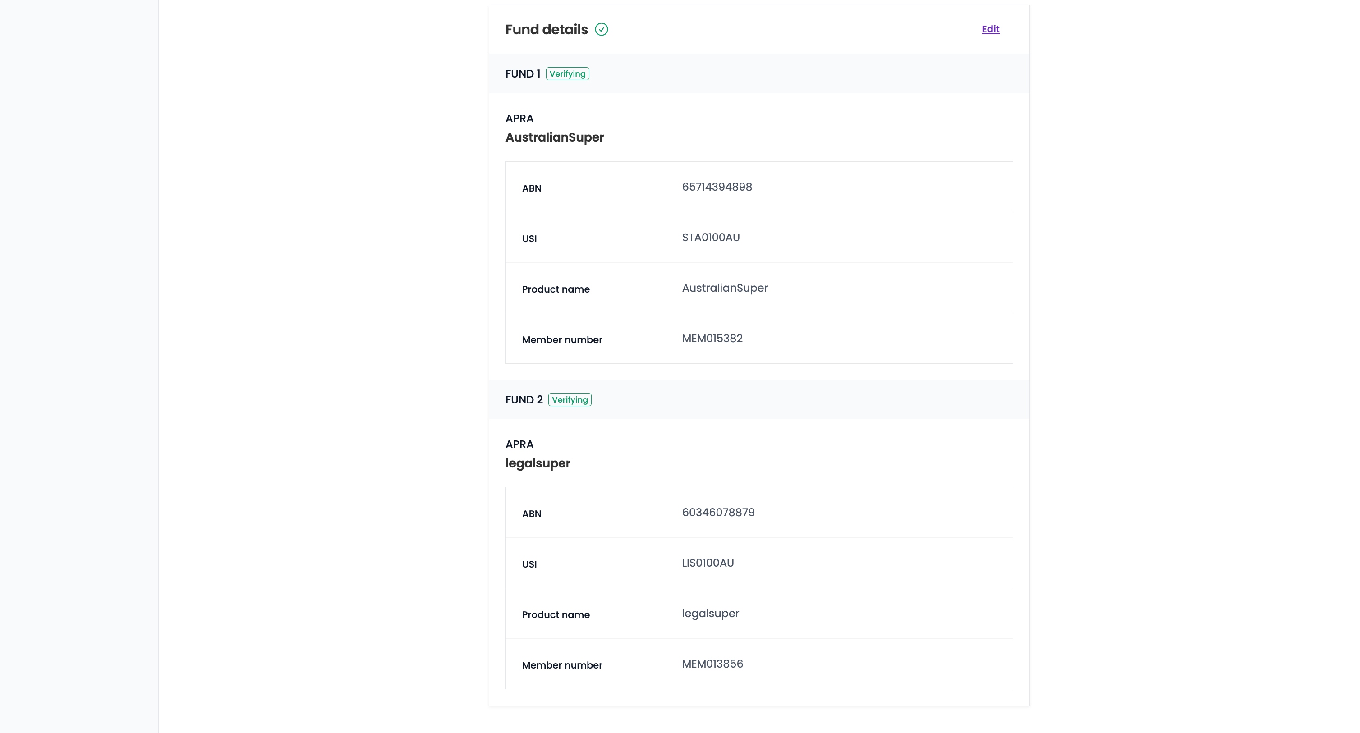Click USI value LIS0100AU
The width and height of the screenshot is (1360, 733).
[x=708, y=563]
